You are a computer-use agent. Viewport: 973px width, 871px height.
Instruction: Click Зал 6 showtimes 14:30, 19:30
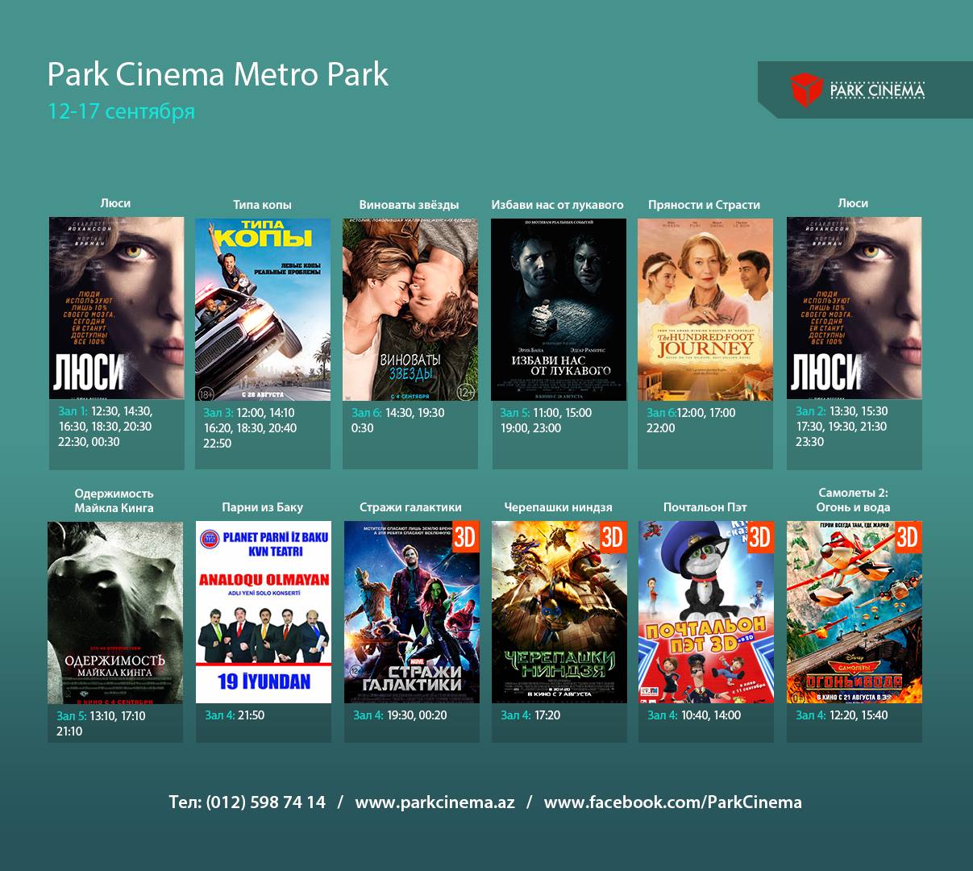click(398, 420)
